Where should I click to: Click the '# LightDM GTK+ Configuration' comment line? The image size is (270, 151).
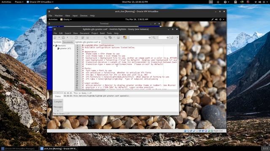point(98,45)
